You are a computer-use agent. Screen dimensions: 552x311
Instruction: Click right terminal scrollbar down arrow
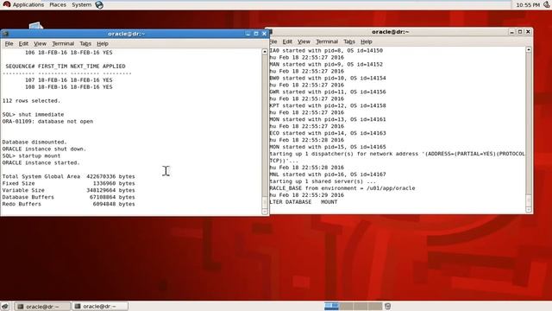pyautogui.click(x=529, y=209)
